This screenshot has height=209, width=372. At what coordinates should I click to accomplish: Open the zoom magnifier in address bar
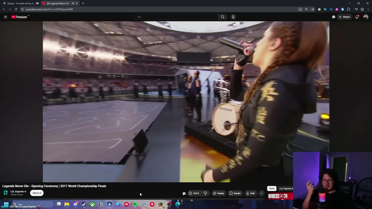pos(306,9)
